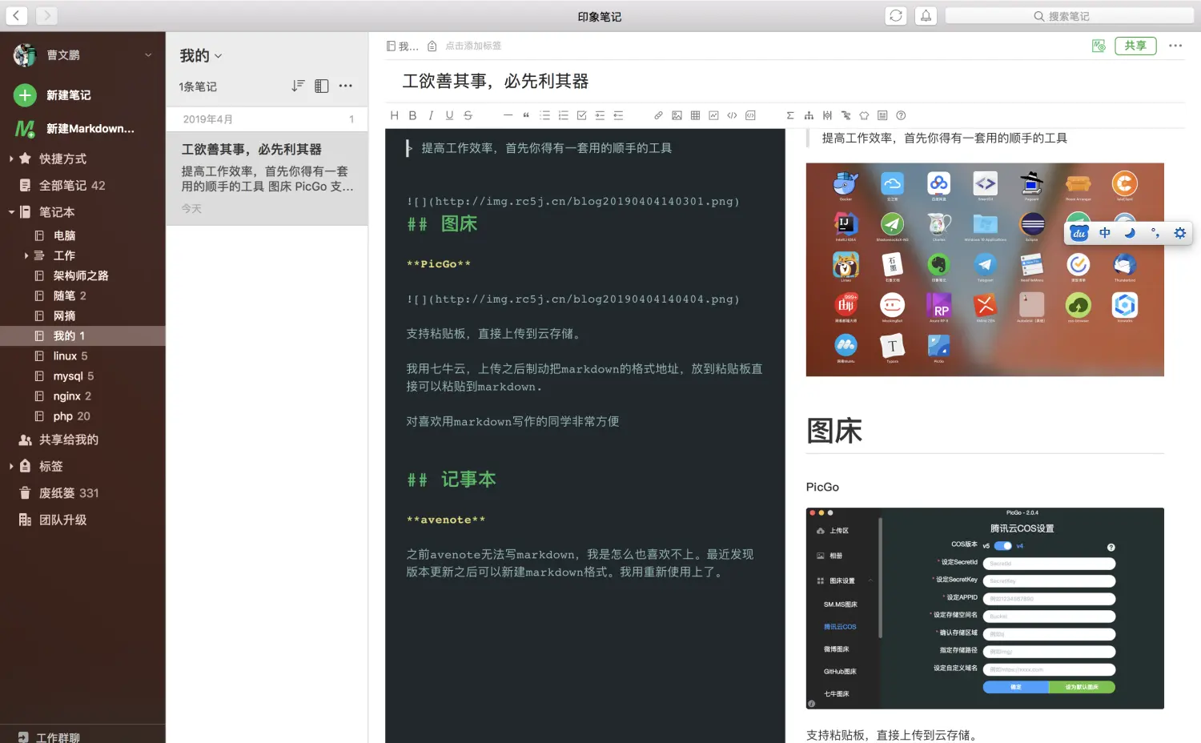Open note more actions ellipsis menu
1201x743 pixels.
pyautogui.click(x=1175, y=46)
